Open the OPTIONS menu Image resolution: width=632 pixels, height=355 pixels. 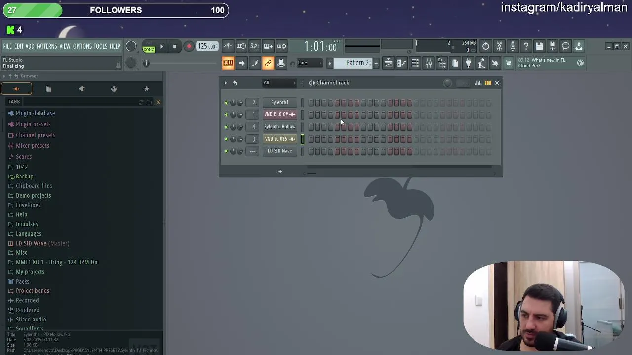coord(82,46)
